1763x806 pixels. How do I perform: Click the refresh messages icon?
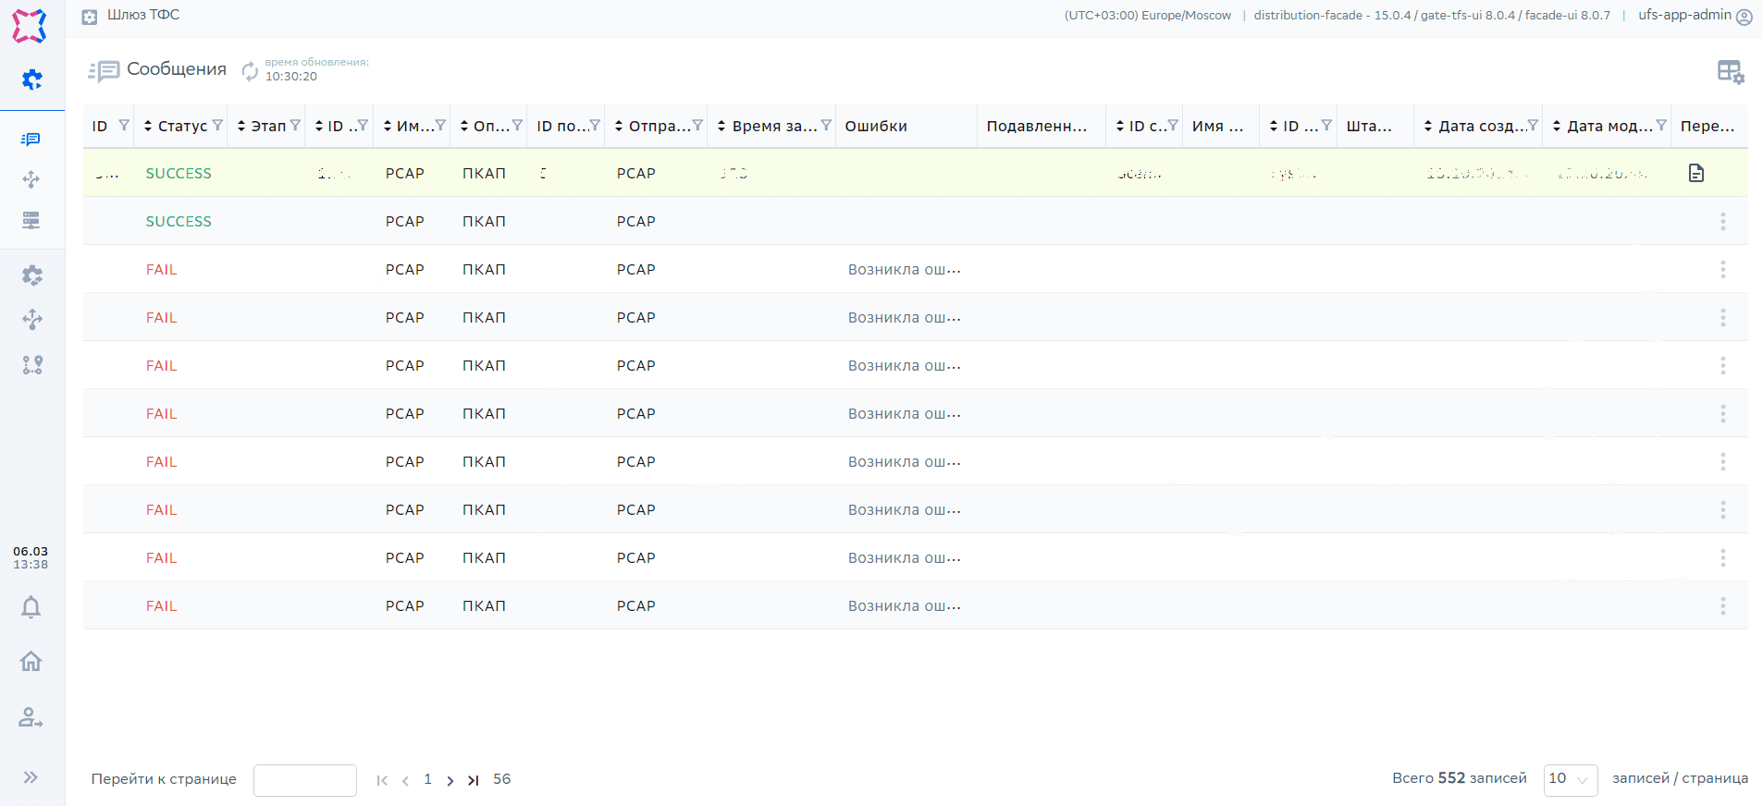[x=250, y=70]
